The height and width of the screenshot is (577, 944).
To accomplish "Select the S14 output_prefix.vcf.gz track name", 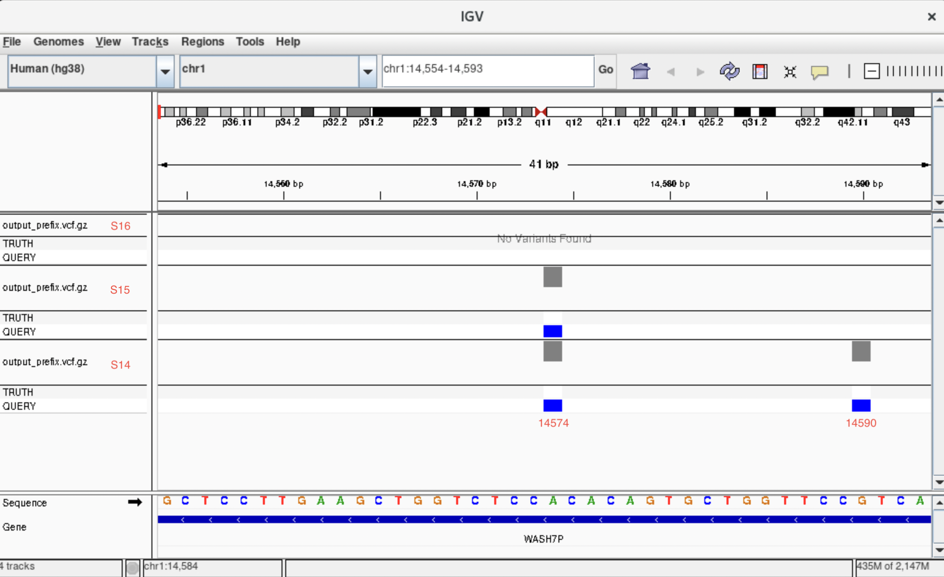I will pos(45,362).
